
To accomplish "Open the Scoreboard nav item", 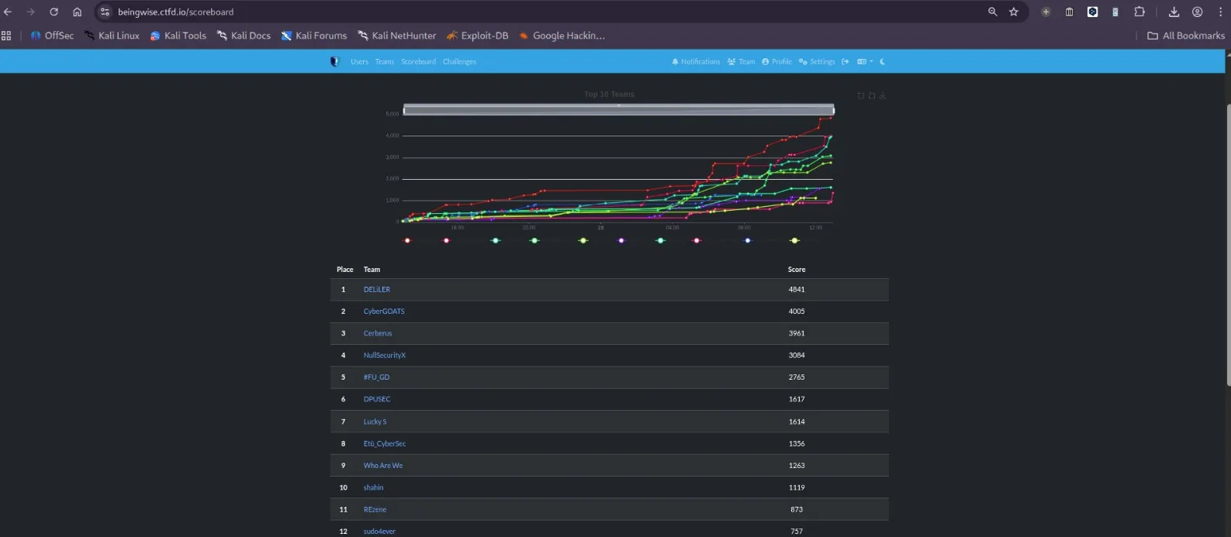I will [418, 61].
